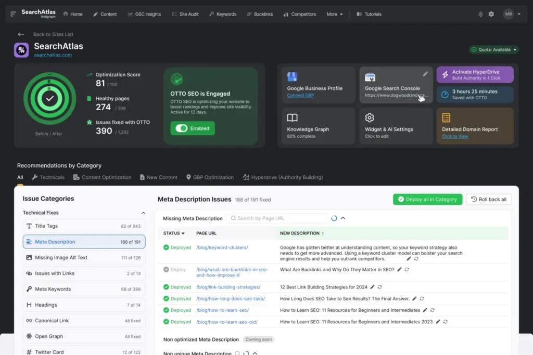
Task: Click the Search by Page URL field
Action: pyautogui.click(x=277, y=218)
